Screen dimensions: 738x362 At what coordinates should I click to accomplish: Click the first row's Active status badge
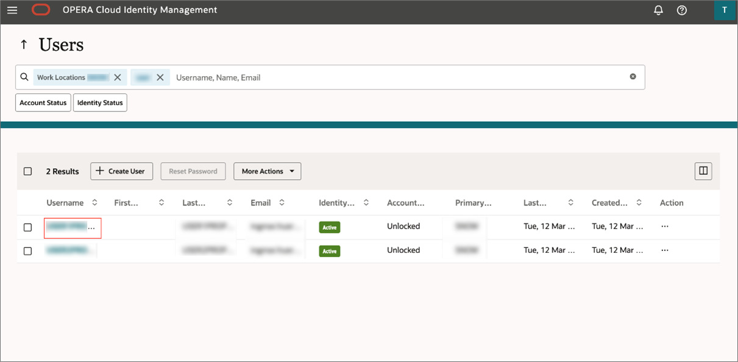point(330,227)
